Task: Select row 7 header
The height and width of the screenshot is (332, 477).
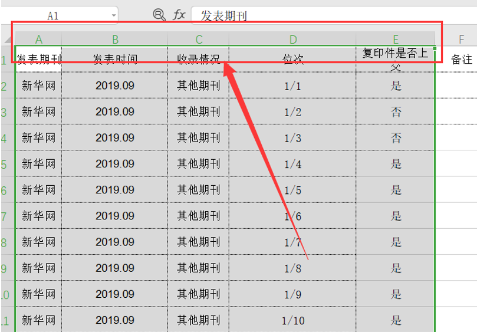Action: point(7,216)
